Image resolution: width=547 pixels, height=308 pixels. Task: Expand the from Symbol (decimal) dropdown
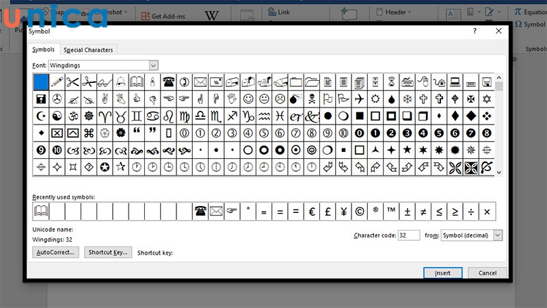point(498,235)
